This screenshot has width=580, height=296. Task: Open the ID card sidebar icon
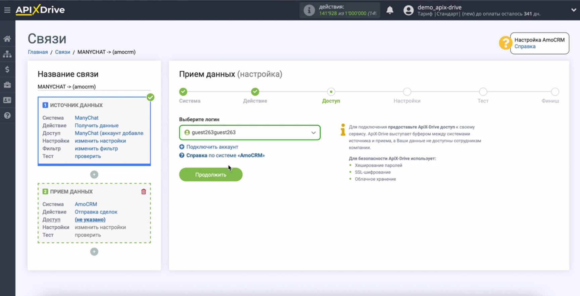point(7,100)
